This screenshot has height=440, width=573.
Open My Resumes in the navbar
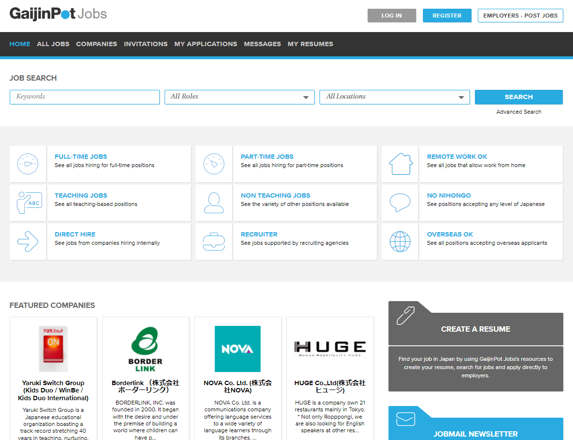click(x=310, y=44)
